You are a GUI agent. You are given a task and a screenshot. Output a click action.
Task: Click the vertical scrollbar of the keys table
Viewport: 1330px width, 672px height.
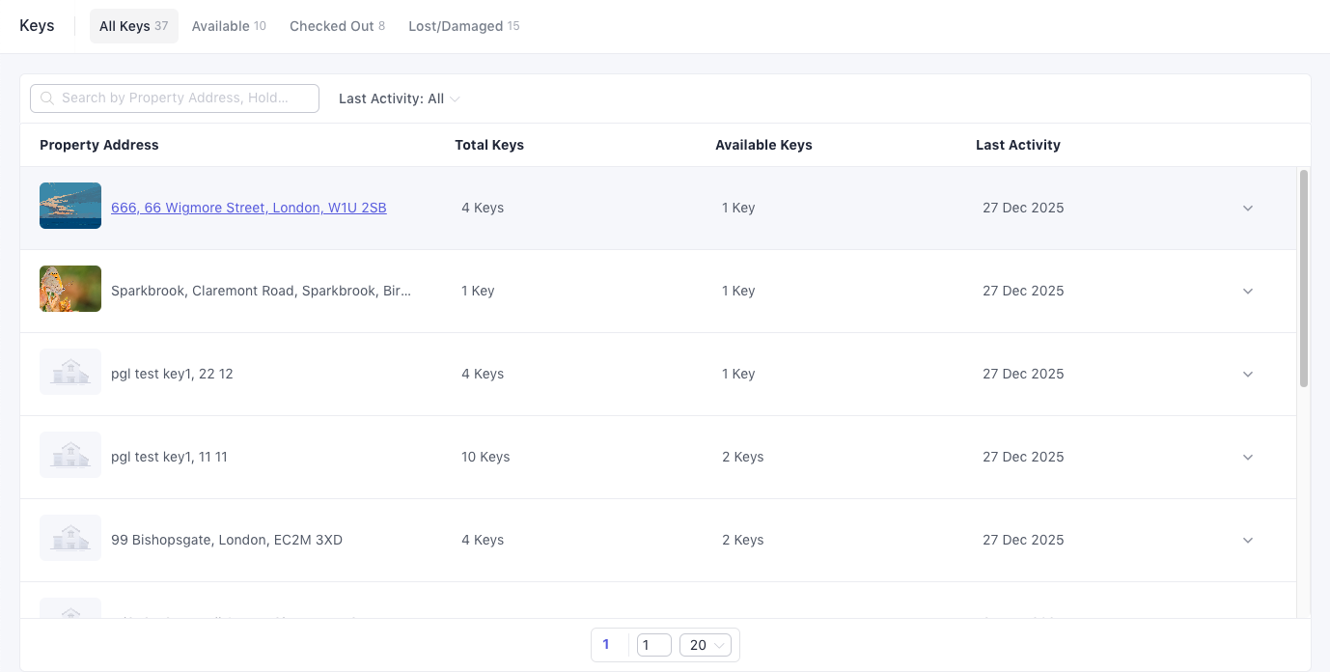1304,280
